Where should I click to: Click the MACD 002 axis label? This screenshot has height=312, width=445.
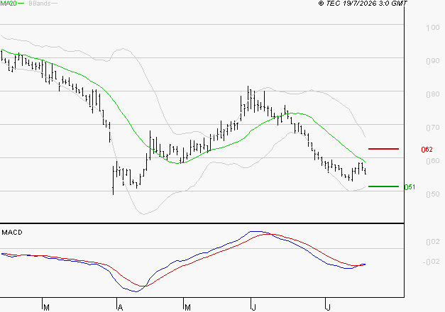(x=433, y=242)
